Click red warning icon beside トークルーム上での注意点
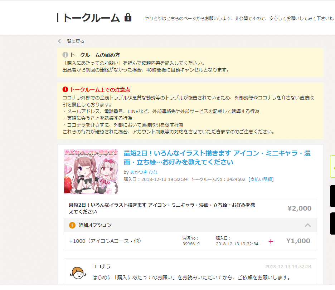Image resolution: width=335 pixels, height=290 pixels. tap(65, 89)
